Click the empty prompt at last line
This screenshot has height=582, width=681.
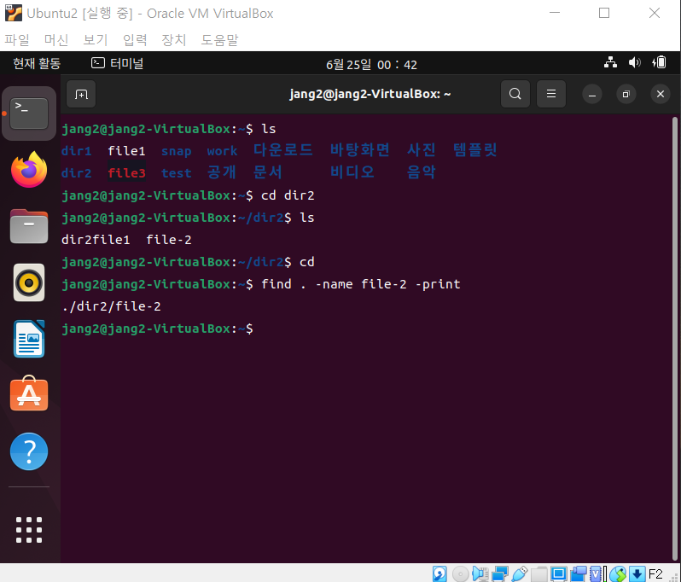[x=157, y=329]
